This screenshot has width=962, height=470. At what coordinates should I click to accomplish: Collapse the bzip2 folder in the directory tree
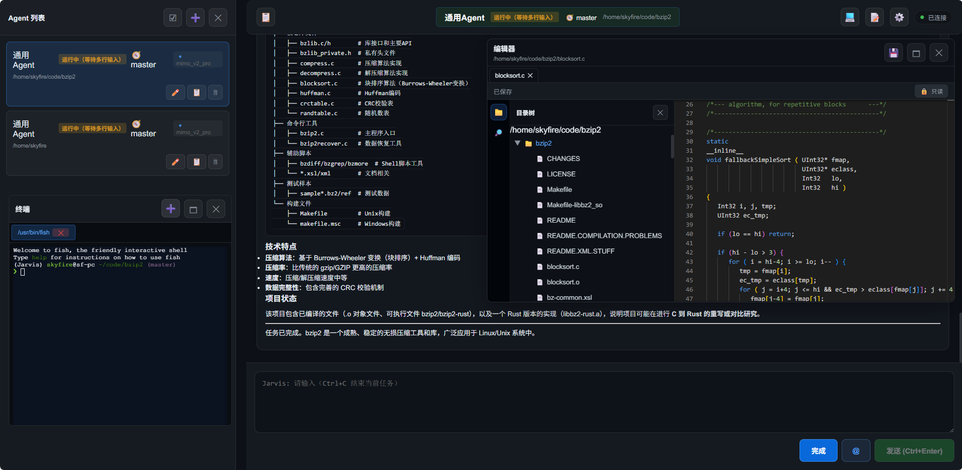click(x=517, y=143)
